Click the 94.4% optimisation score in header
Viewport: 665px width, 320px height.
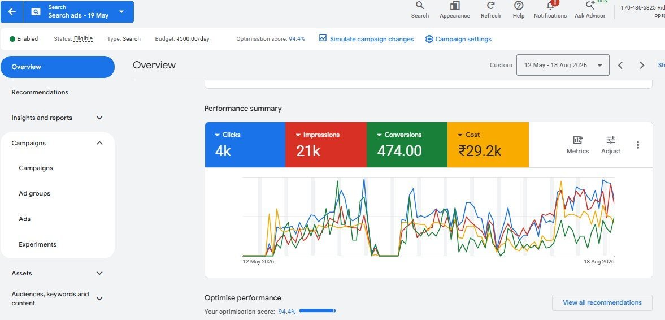(x=297, y=38)
